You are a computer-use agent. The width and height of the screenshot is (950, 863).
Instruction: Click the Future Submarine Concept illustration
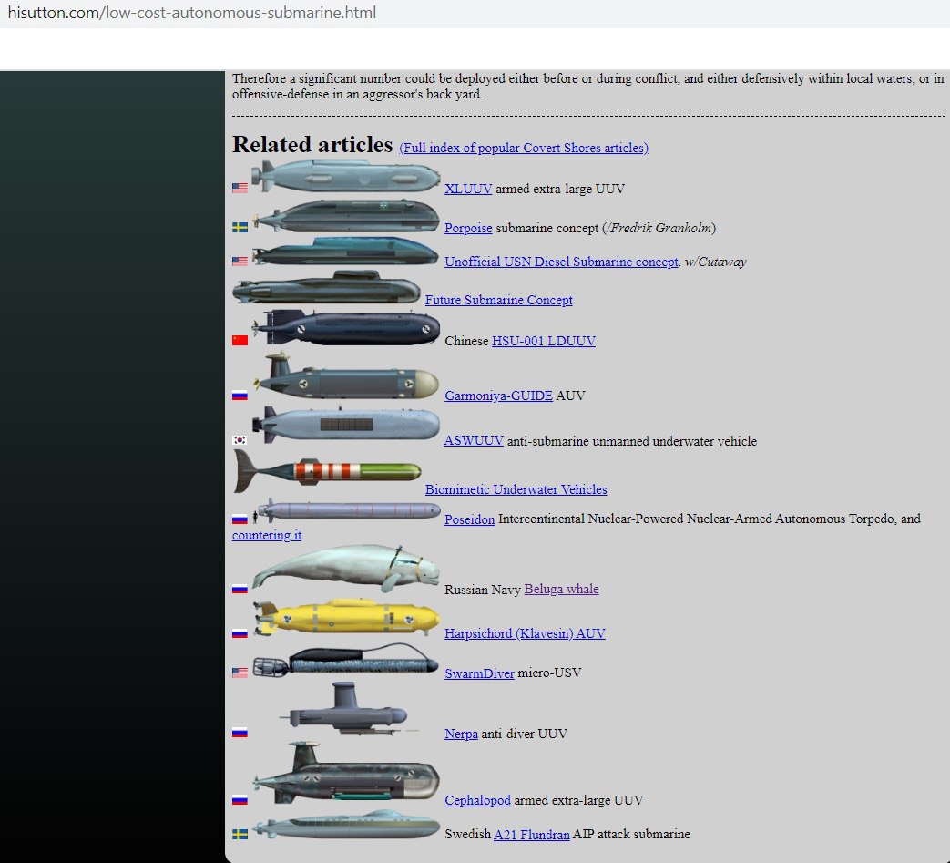click(326, 287)
